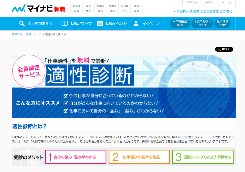
Task: Click the 適性診断 banner image
Action: coord(124,86)
